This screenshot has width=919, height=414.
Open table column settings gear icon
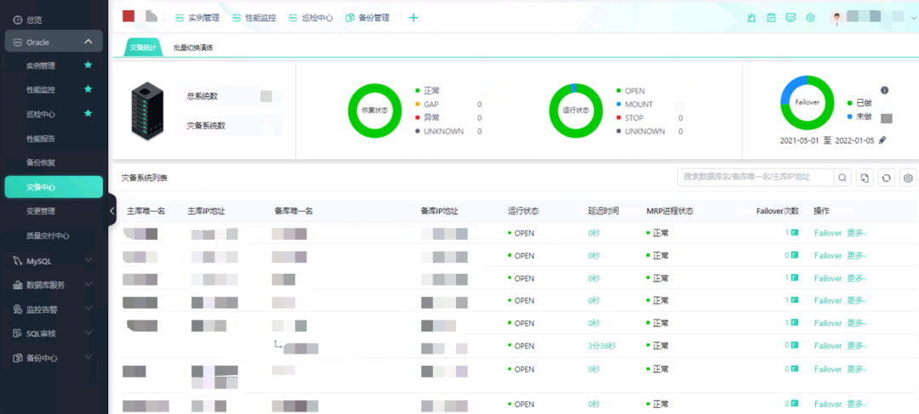(x=909, y=178)
